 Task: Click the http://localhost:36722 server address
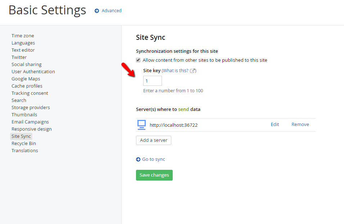click(x=173, y=125)
